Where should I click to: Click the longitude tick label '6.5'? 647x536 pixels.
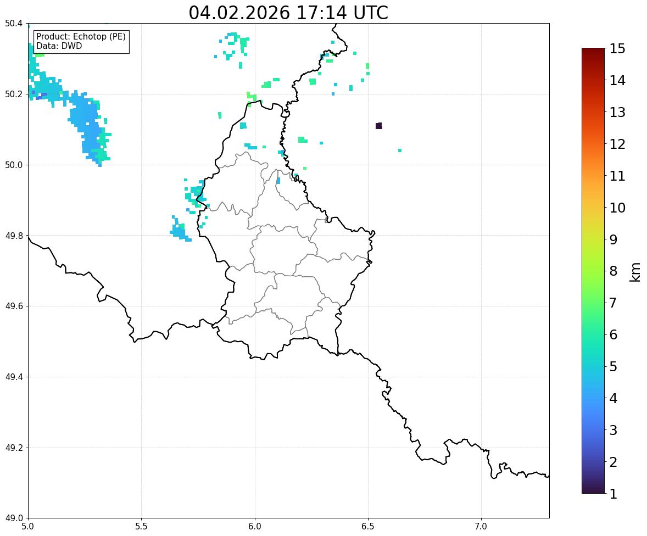coord(368,527)
